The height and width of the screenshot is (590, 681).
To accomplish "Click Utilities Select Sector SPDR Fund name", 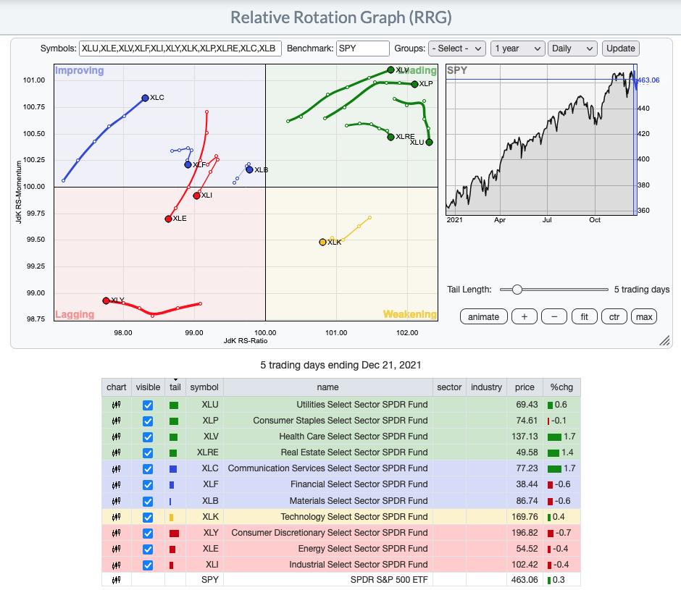I will pos(362,405).
